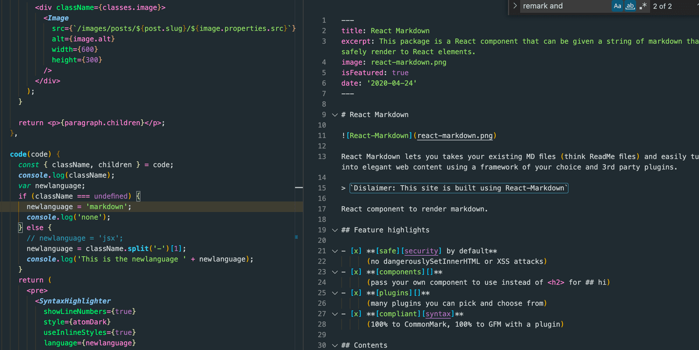This screenshot has width=699, height=350.
Task: Fold the 'plugins' list item on line 25
Action: coord(334,293)
